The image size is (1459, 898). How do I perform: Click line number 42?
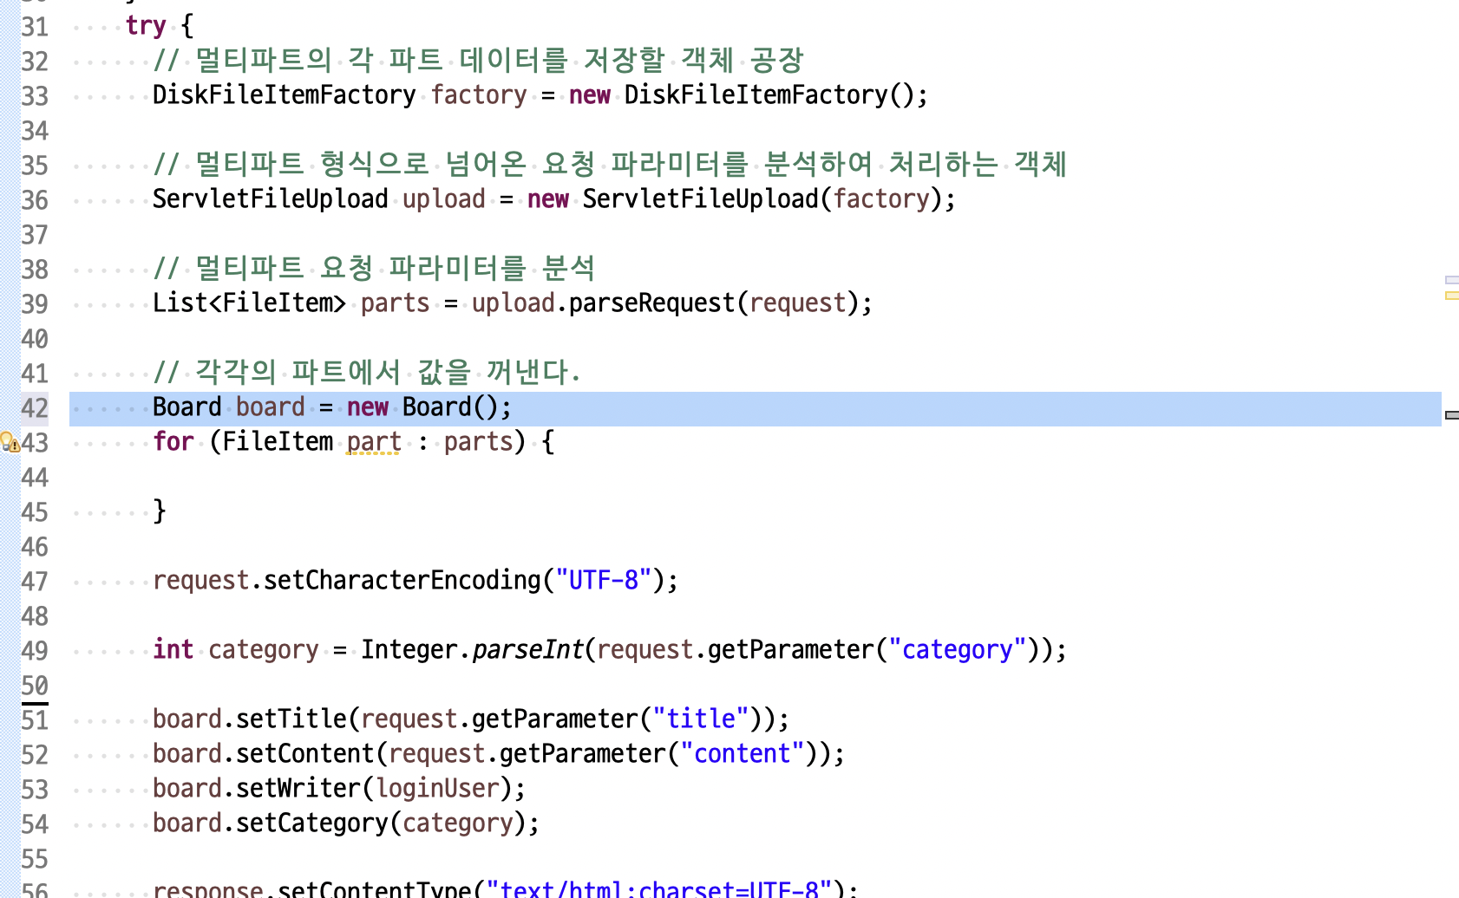[x=35, y=408]
